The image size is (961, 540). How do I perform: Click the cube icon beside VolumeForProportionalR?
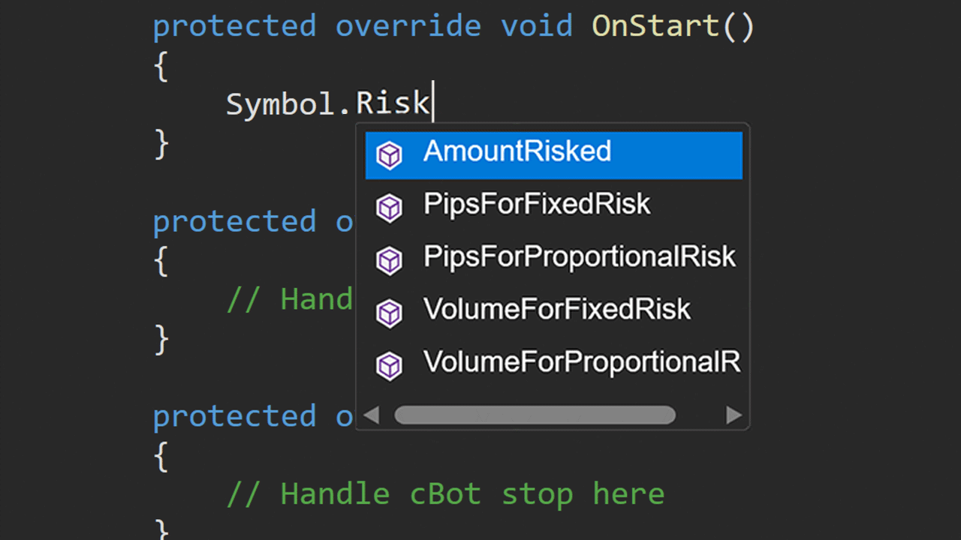point(389,365)
